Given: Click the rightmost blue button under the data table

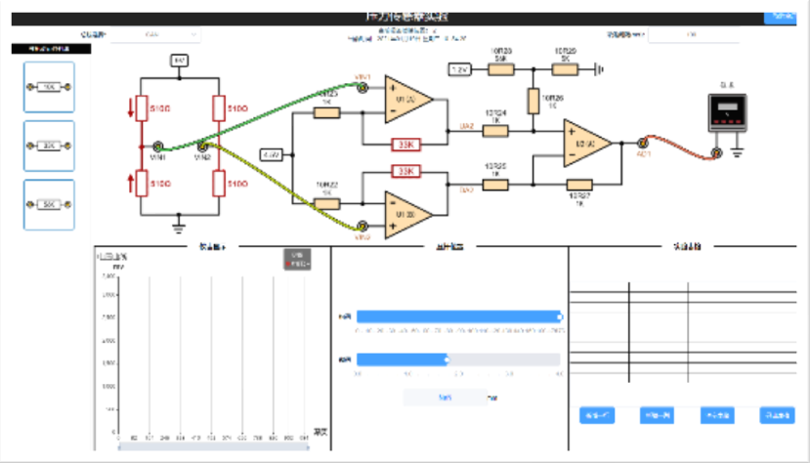Looking at the screenshot, I should pyautogui.click(x=777, y=414).
